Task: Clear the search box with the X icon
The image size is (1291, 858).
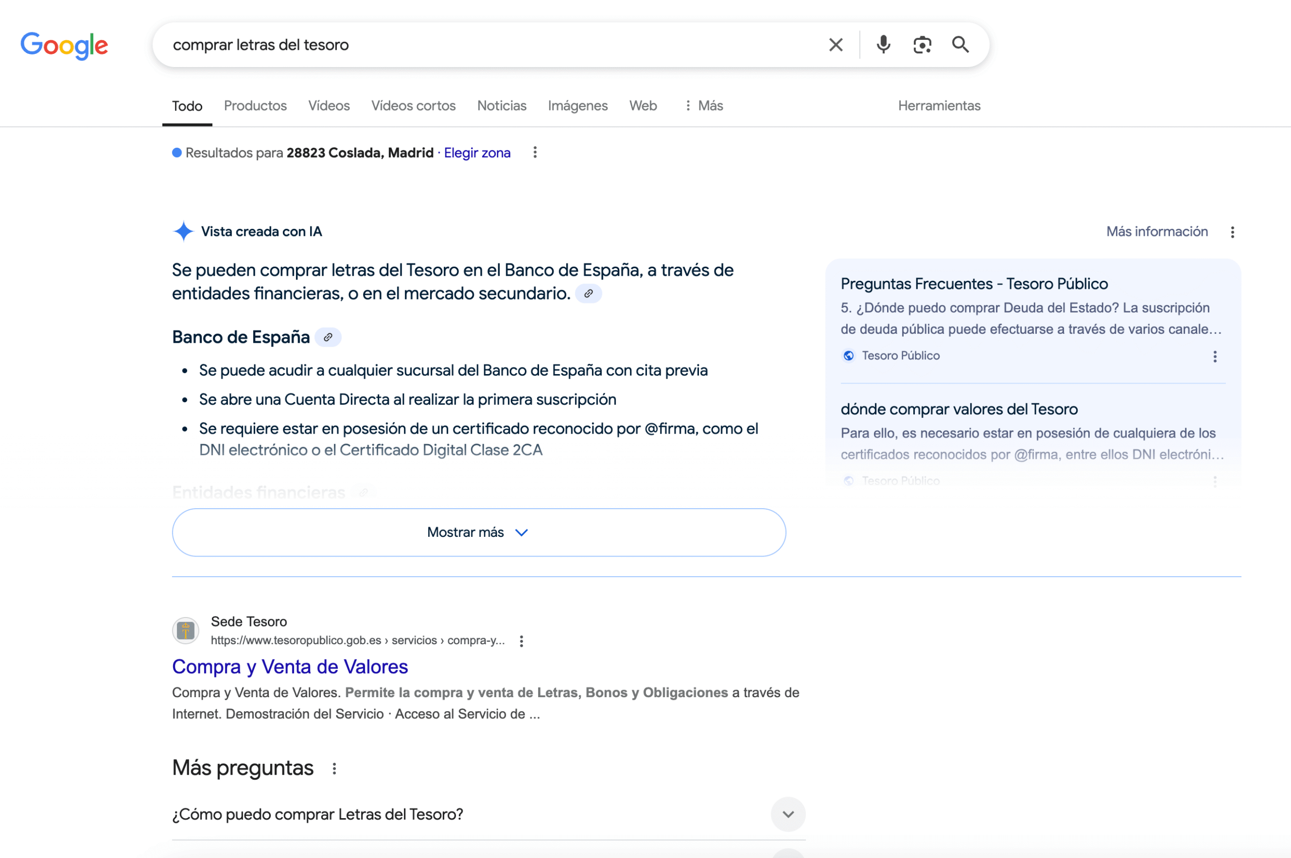Action: pos(835,45)
